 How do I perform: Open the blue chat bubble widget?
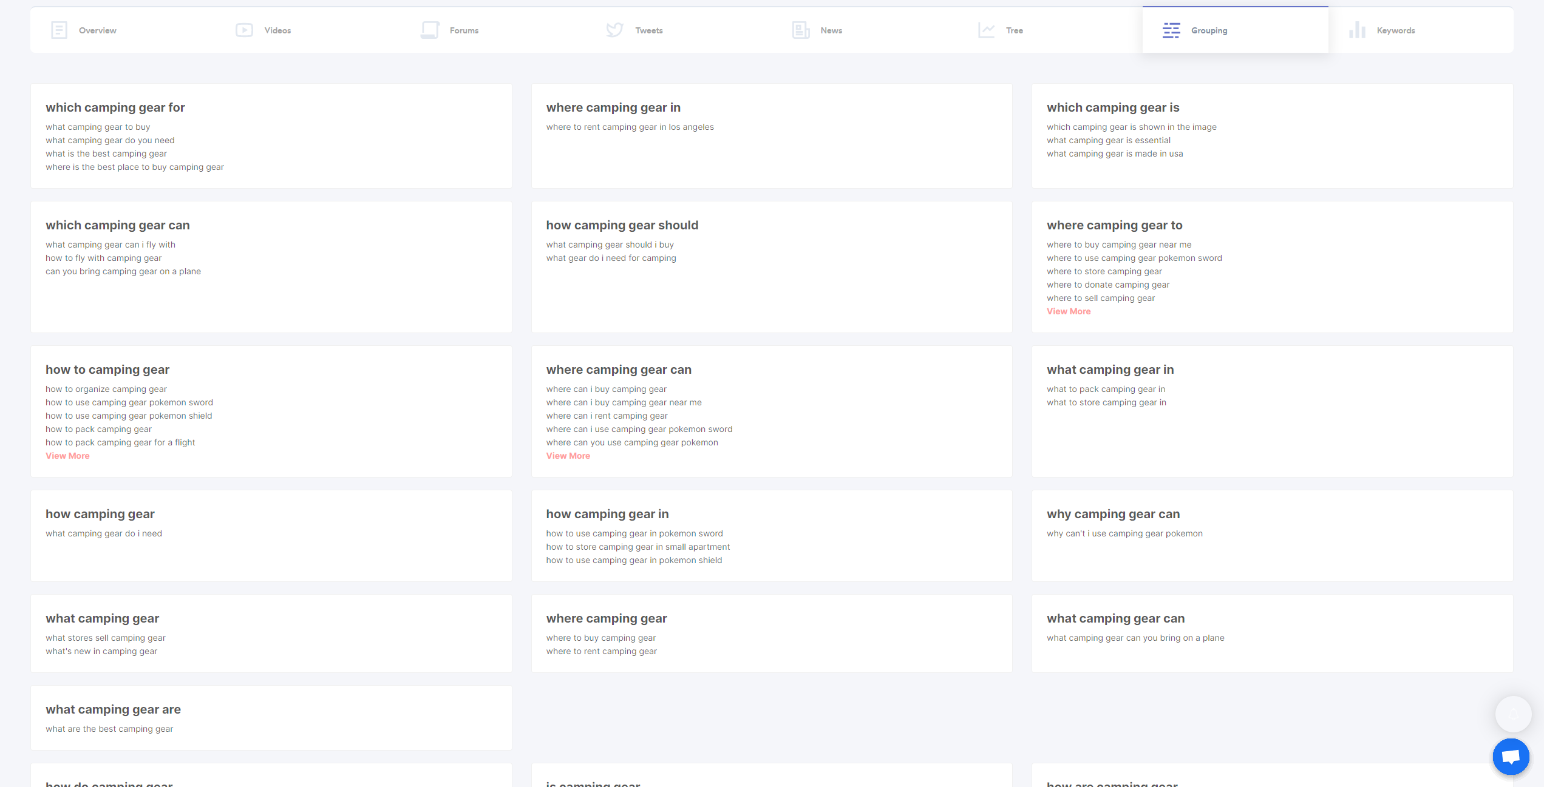point(1511,756)
